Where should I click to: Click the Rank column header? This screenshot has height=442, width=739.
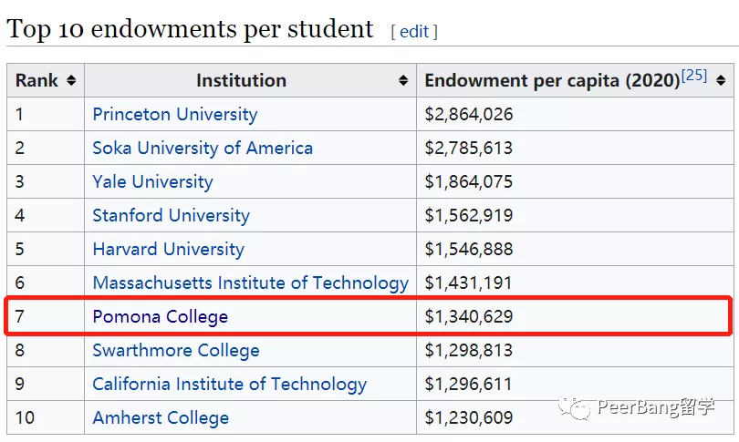pyautogui.click(x=36, y=81)
